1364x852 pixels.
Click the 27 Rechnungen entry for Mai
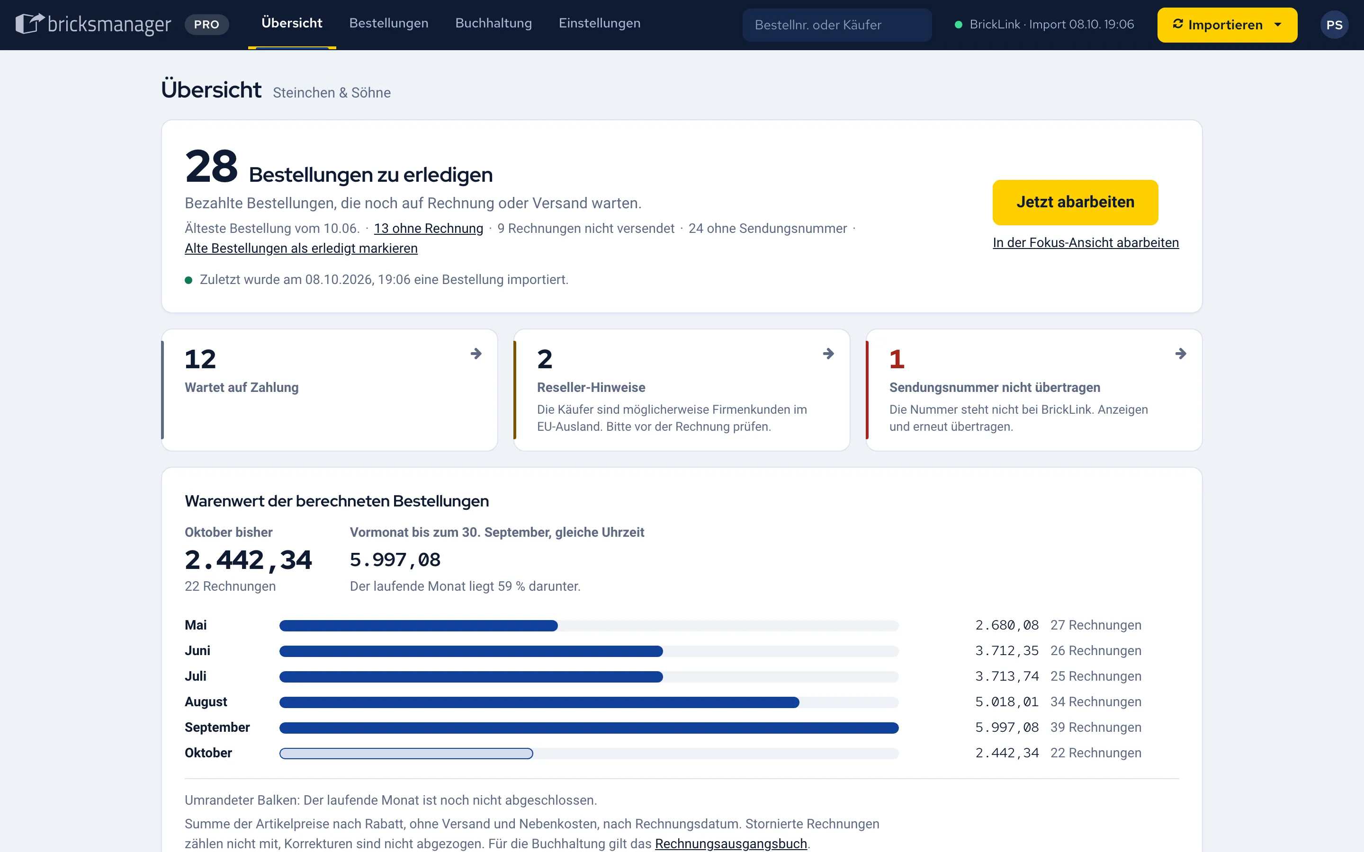(x=1096, y=625)
